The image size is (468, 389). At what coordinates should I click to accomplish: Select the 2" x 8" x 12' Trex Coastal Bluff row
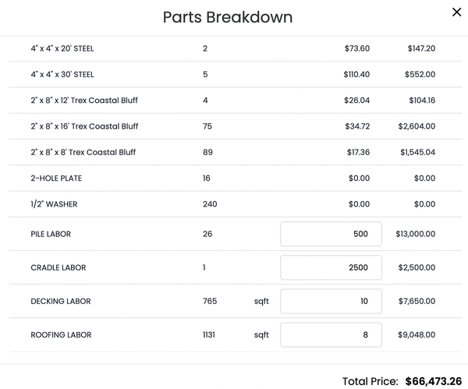[x=236, y=101]
